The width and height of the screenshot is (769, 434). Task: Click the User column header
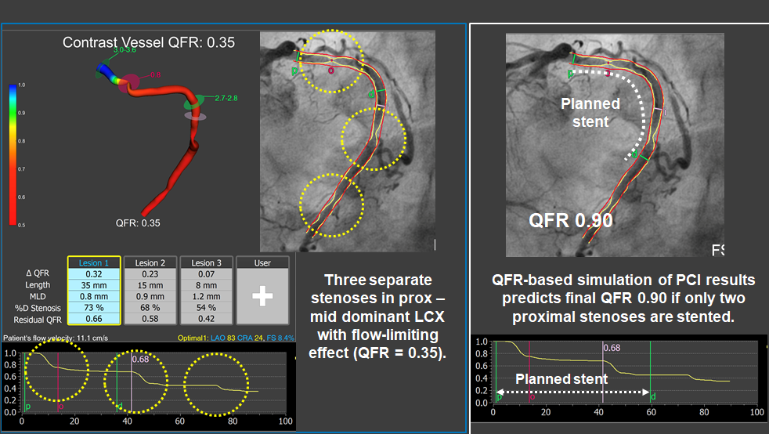tap(262, 262)
